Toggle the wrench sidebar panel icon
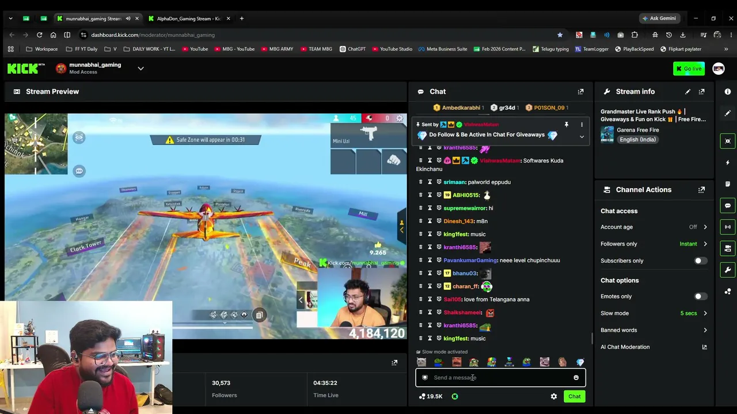 (728, 270)
